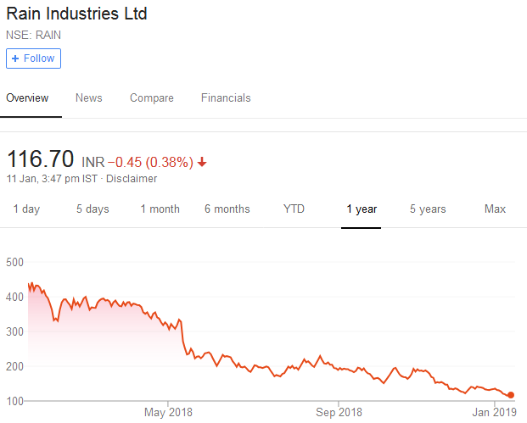527x423 pixels.
Task: Show the 1 month price chart
Action: (x=160, y=209)
